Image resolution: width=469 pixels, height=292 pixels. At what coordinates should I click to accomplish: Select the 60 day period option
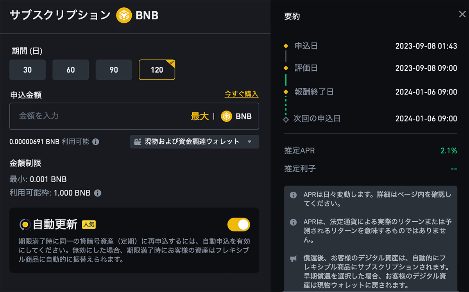[71, 70]
